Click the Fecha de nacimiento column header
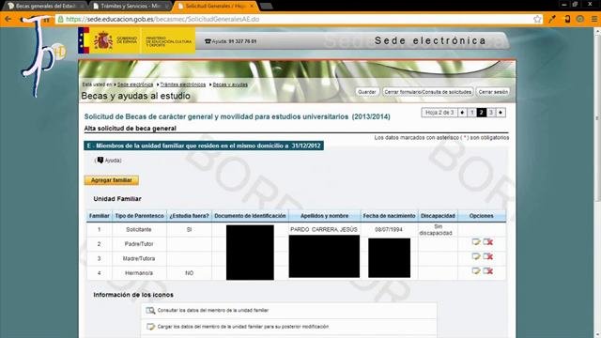601x338 pixels. point(389,216)
